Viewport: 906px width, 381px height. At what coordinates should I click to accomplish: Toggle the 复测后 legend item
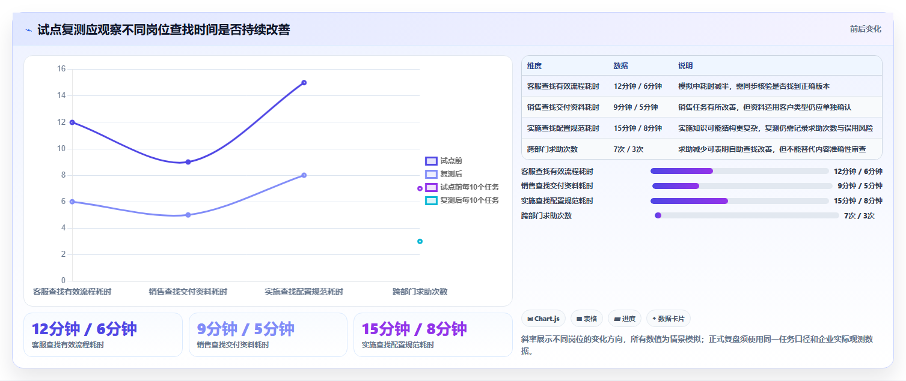(444, 174)
